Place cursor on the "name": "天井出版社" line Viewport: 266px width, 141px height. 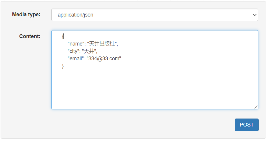coord(93,44)
